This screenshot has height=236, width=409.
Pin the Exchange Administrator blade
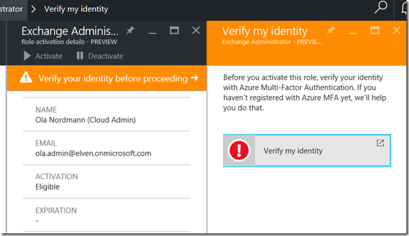[x=130, y=31]
